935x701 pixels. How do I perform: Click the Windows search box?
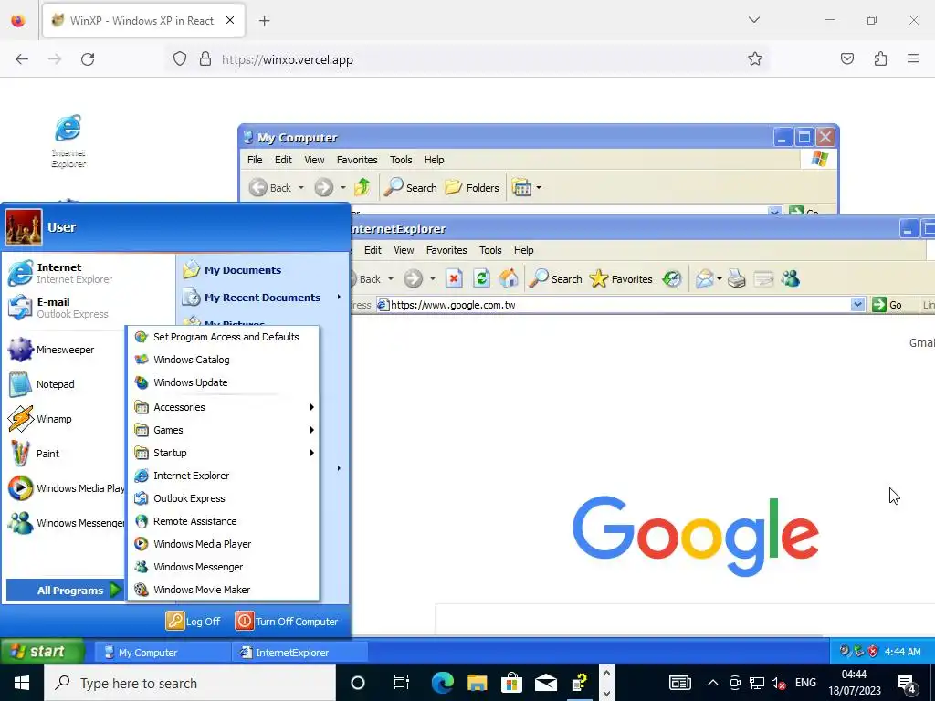pyautogui.click(x=190, y=683)
